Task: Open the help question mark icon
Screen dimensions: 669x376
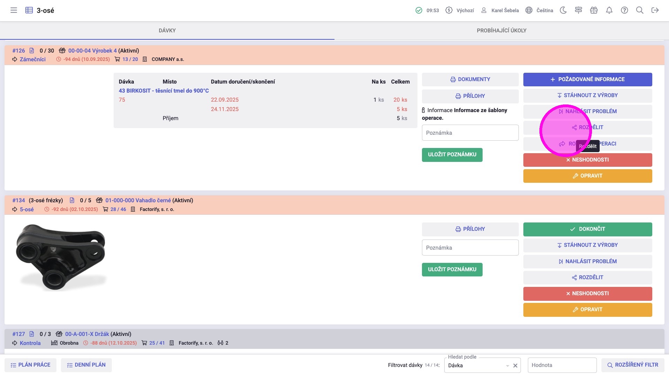Action: 624,10
